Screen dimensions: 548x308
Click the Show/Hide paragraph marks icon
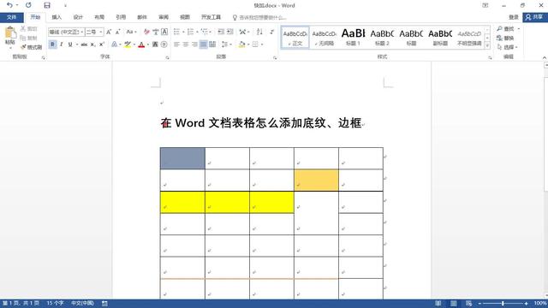pyautogui.click(x=272, y=32)
